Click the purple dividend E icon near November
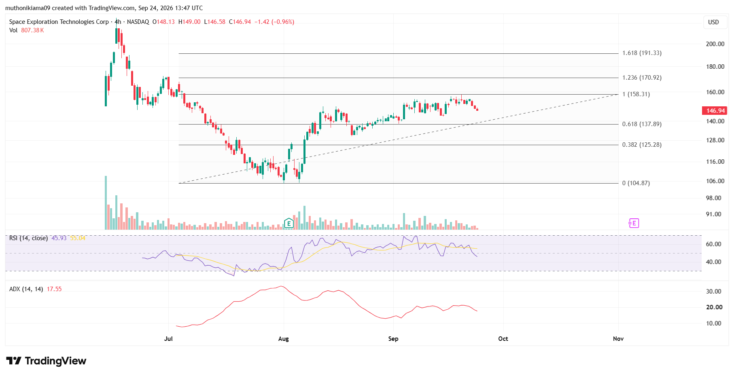The height and width of the screenshot is (376, 734). click(634, 223)
